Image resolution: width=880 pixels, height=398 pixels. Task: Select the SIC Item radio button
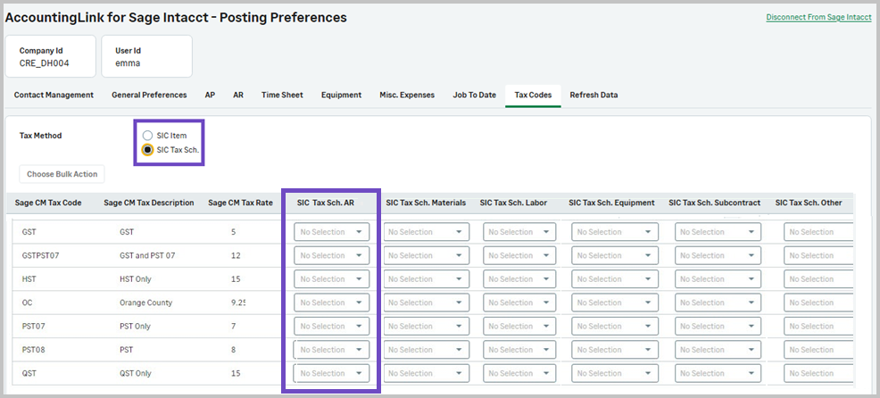click(147, 136)
